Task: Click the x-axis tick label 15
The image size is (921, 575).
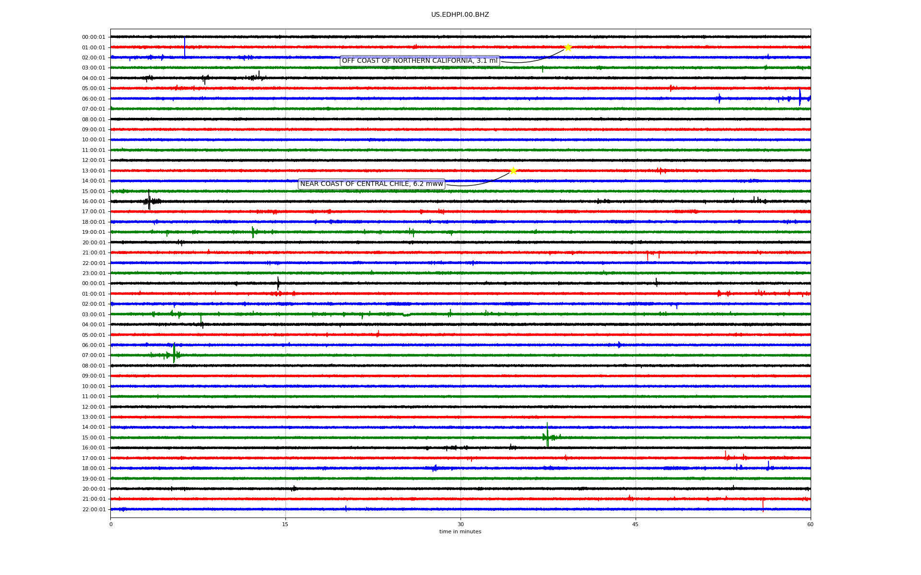Action: [285, 524]
